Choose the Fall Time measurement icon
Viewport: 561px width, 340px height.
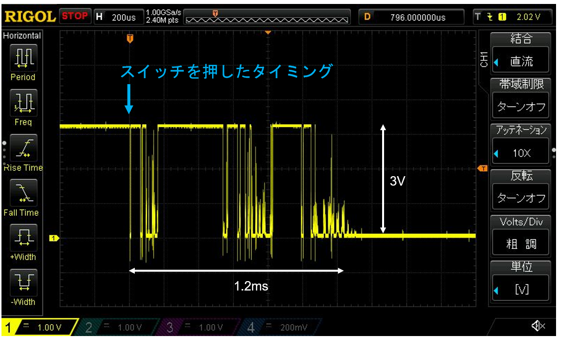pyautogui.click(x=23, y=194)
